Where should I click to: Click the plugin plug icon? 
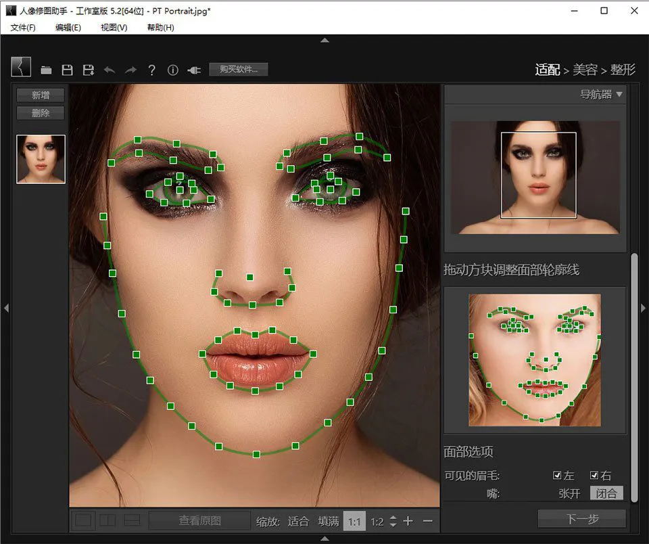point(194,70)
